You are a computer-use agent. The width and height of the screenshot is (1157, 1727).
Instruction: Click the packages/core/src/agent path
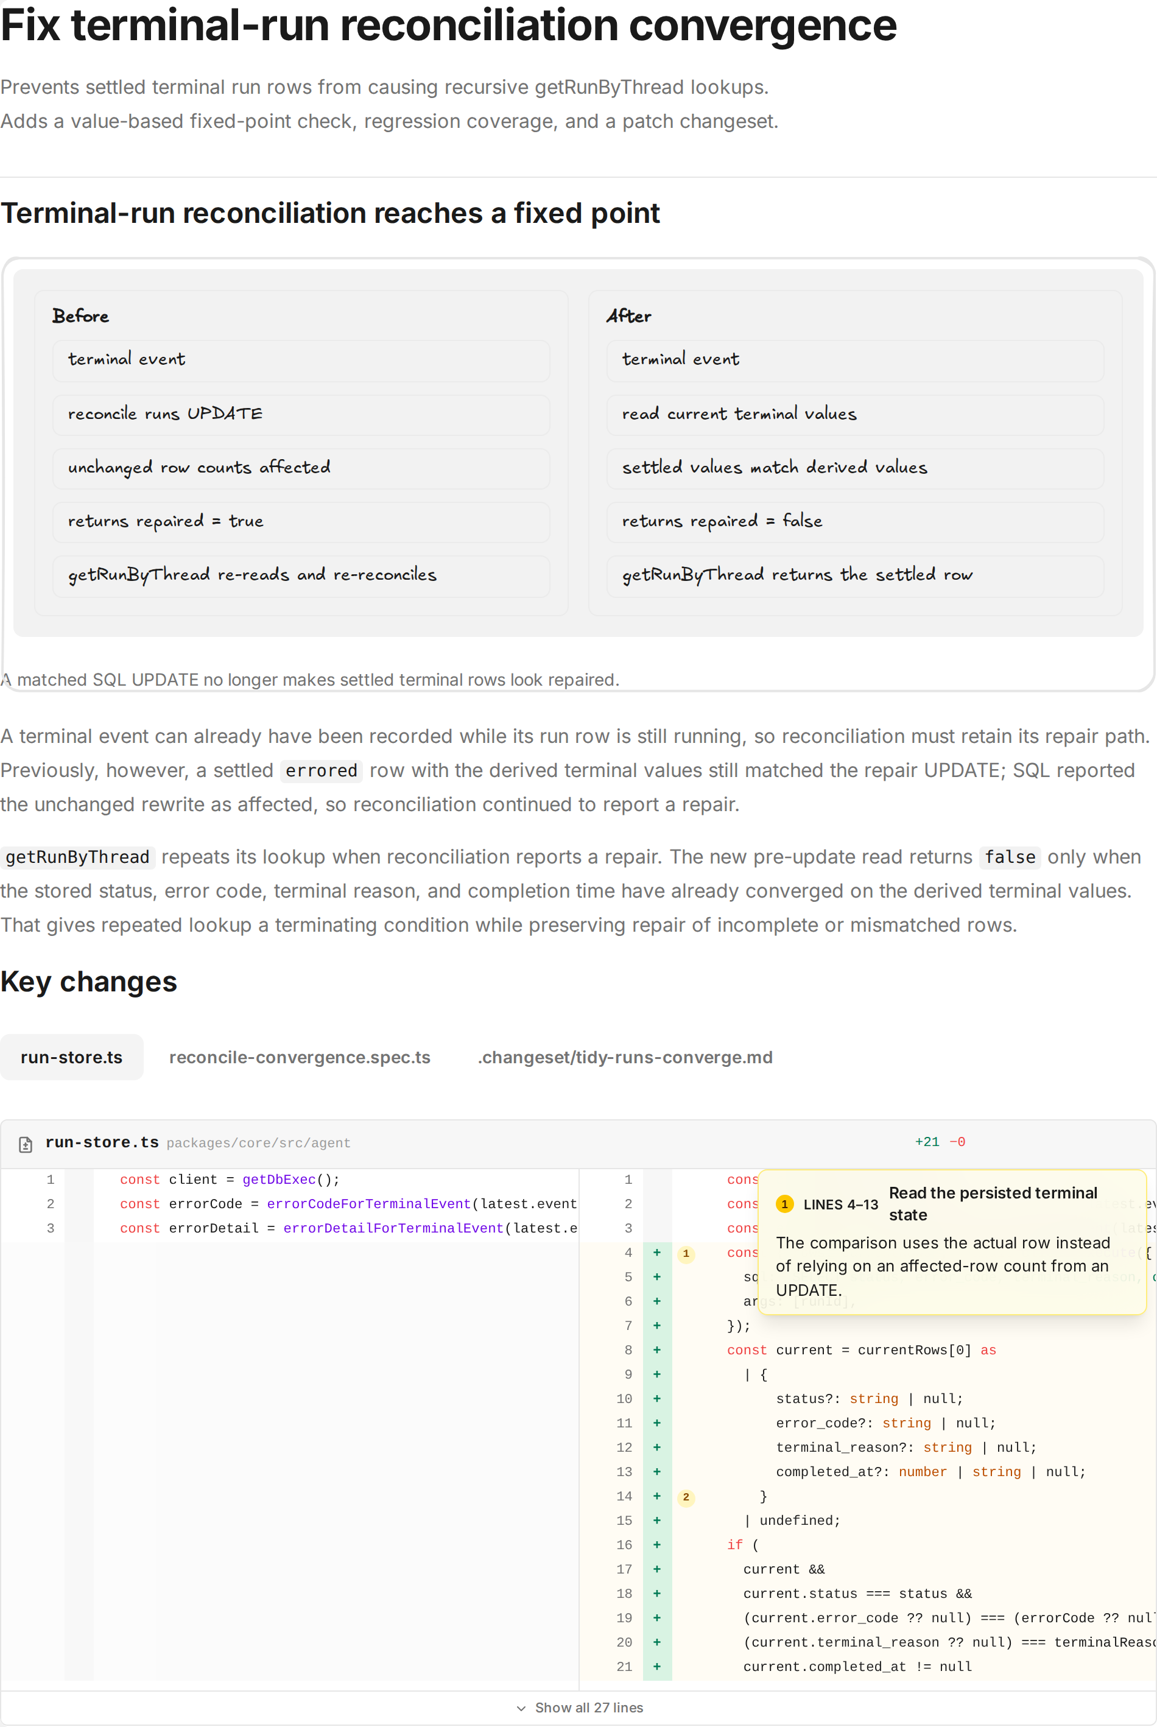pyautogui.click(x=258, y=1143)
